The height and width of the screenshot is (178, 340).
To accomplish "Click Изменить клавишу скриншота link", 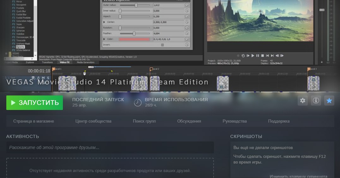I will (x=298, y=176).
